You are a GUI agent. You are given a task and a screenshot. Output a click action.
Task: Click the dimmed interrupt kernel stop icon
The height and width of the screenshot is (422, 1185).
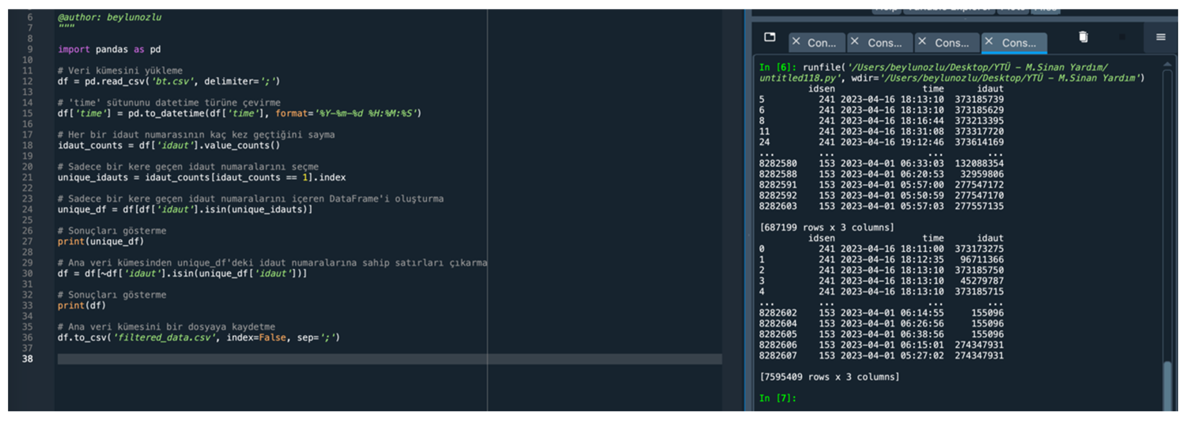[1122, 37]
